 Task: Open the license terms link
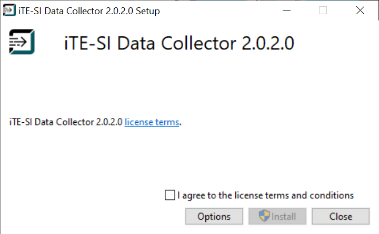[x=152, y=122]
